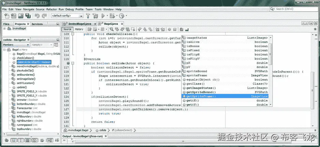Screen dimensions: 320x147
Task: Click the Profile Project icon
Action: (x=122, y=16)
